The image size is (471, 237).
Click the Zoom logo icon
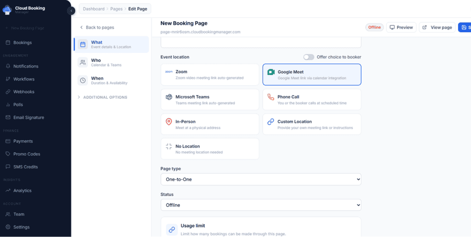click(x=169, y=72)
